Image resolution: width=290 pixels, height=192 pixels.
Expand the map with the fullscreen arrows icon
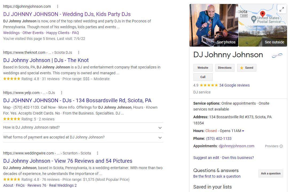pyautogui.click(x=282, y=10)
